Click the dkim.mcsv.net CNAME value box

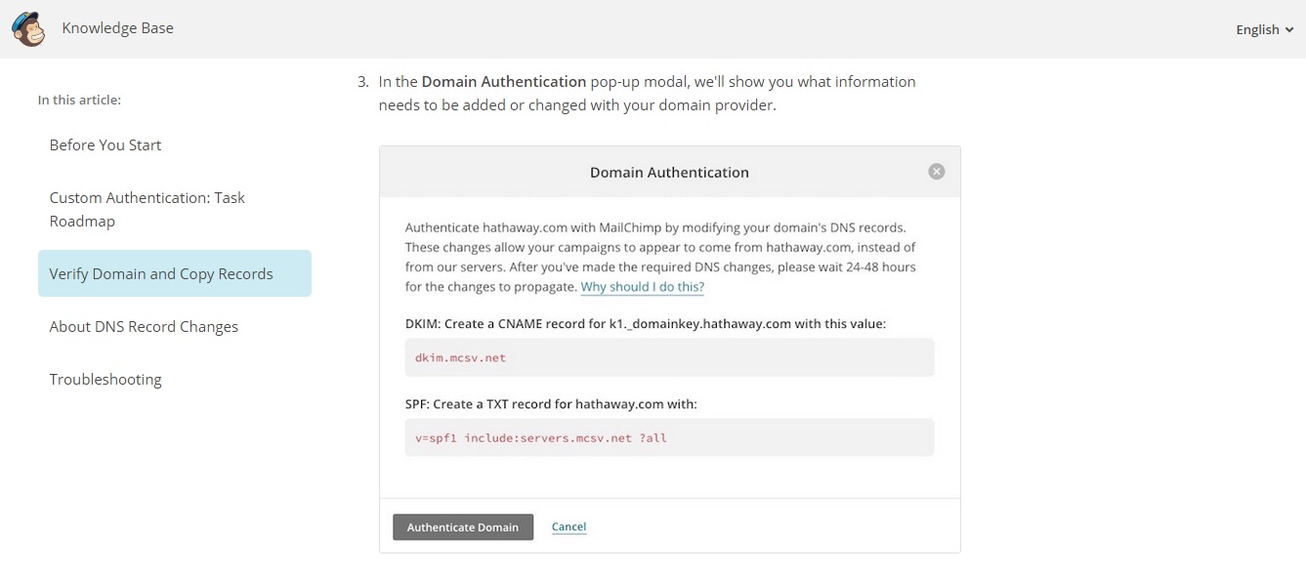669,357
